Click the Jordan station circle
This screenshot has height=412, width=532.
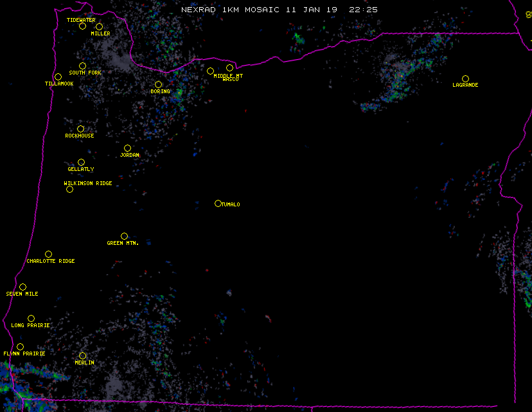127,148
